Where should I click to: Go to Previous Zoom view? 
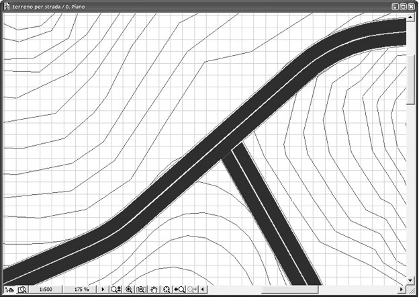[x=179, y=290]
